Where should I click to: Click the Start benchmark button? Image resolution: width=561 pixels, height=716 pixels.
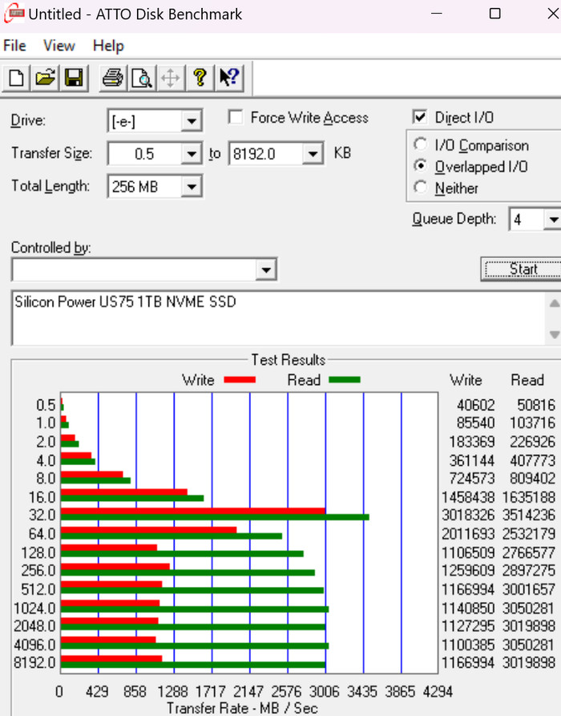point(523,269)
